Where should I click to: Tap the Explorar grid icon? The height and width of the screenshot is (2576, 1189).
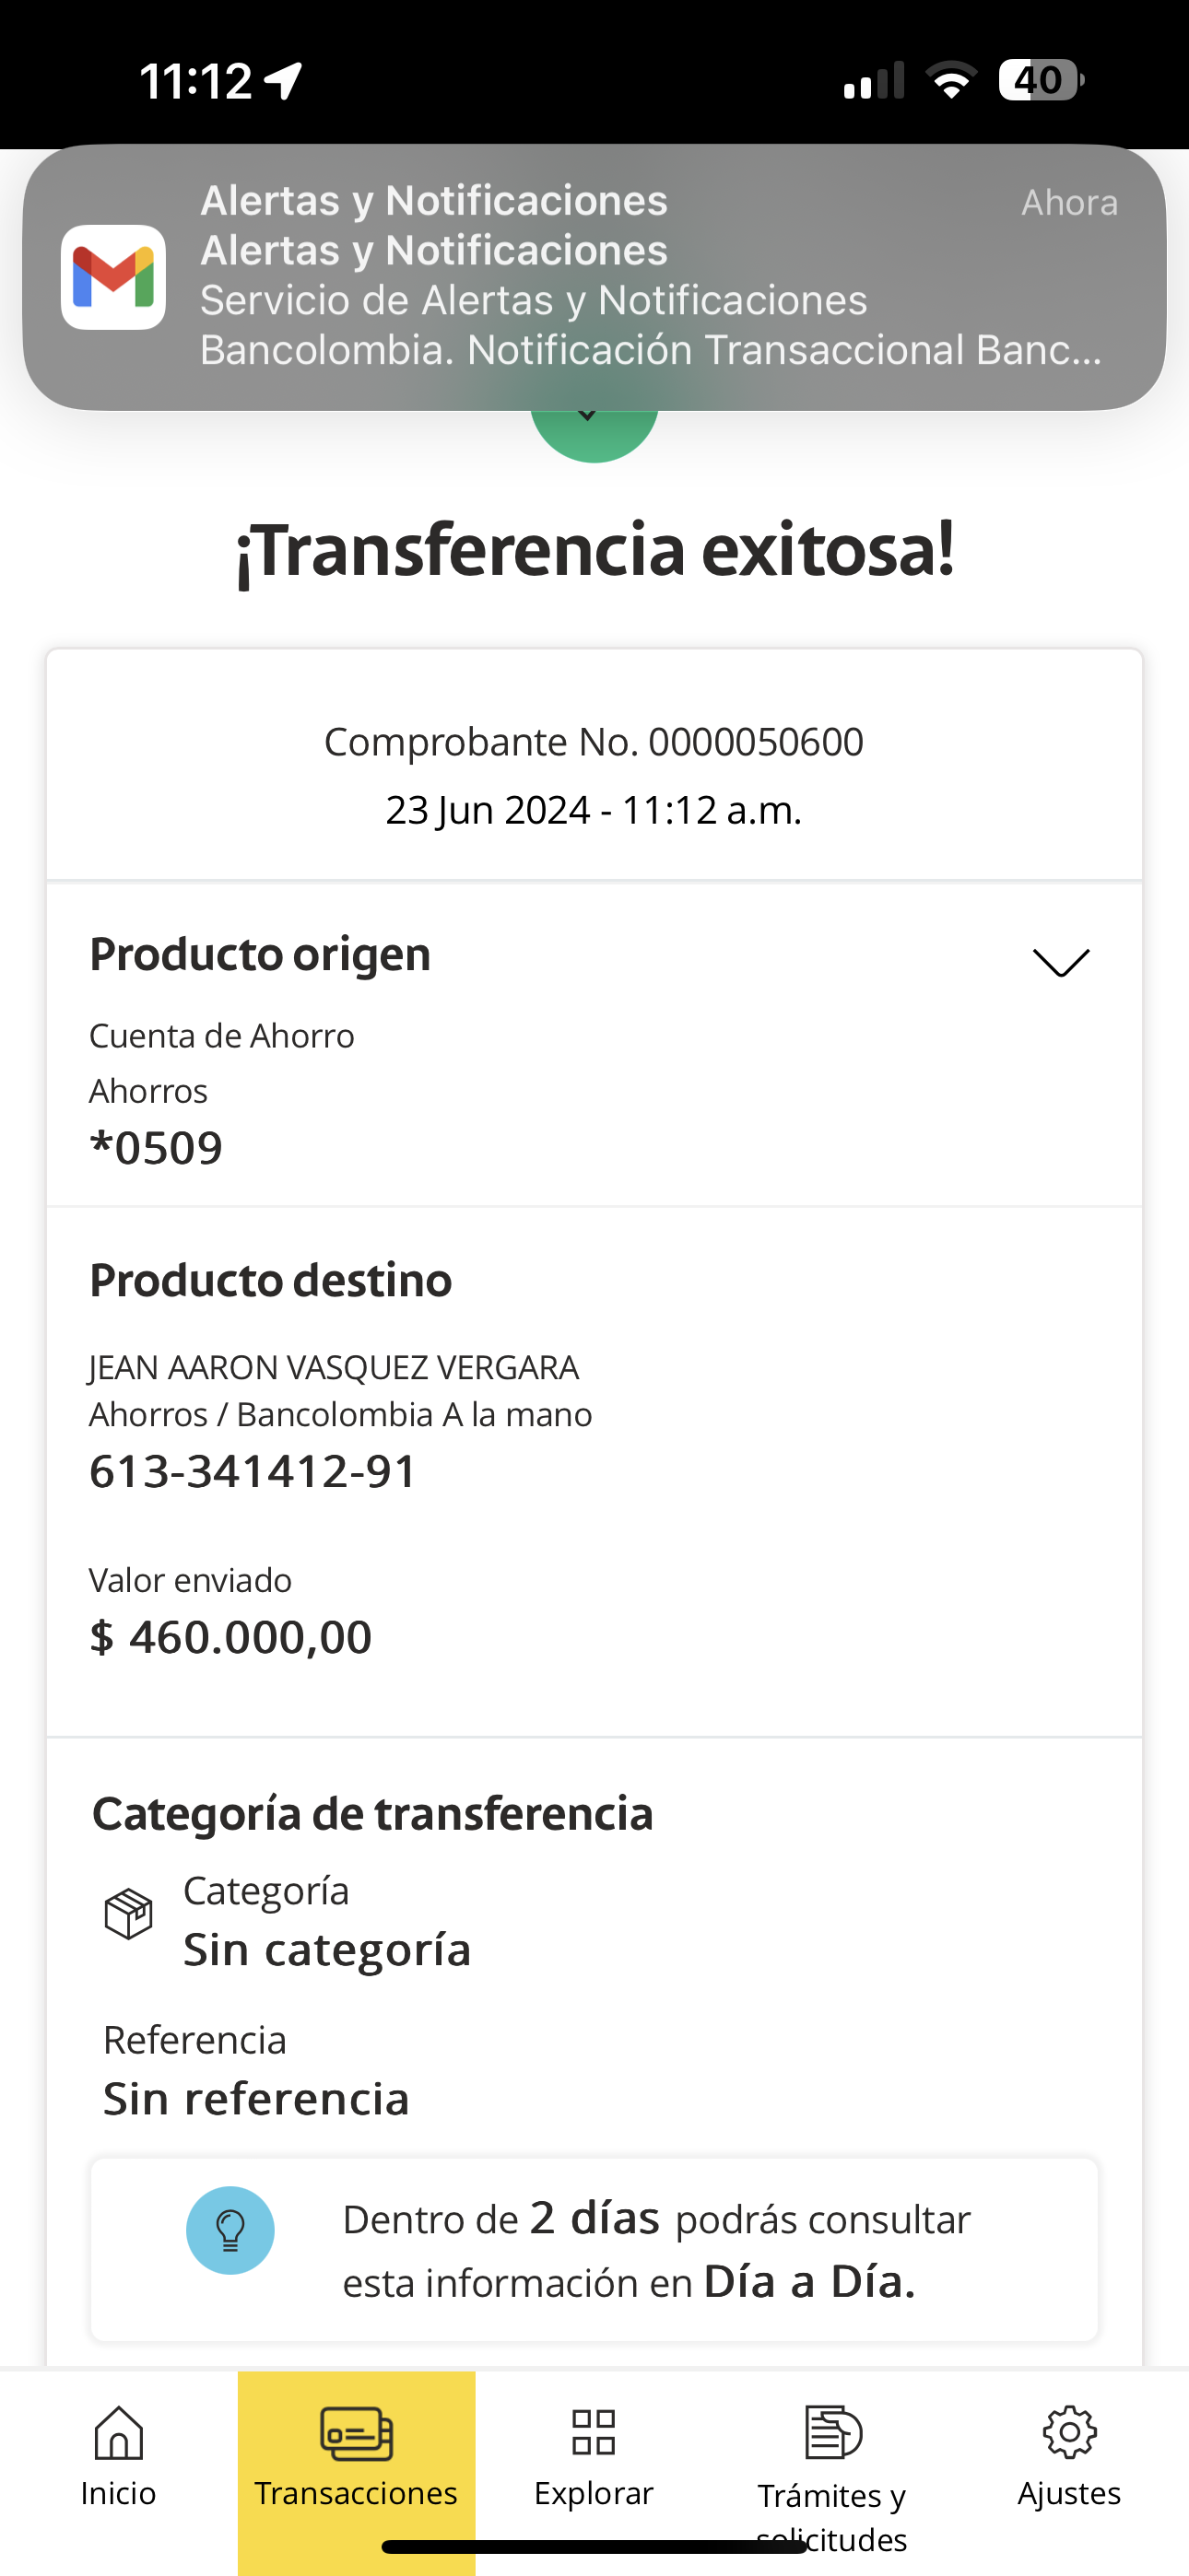[x=594, y=2432]
